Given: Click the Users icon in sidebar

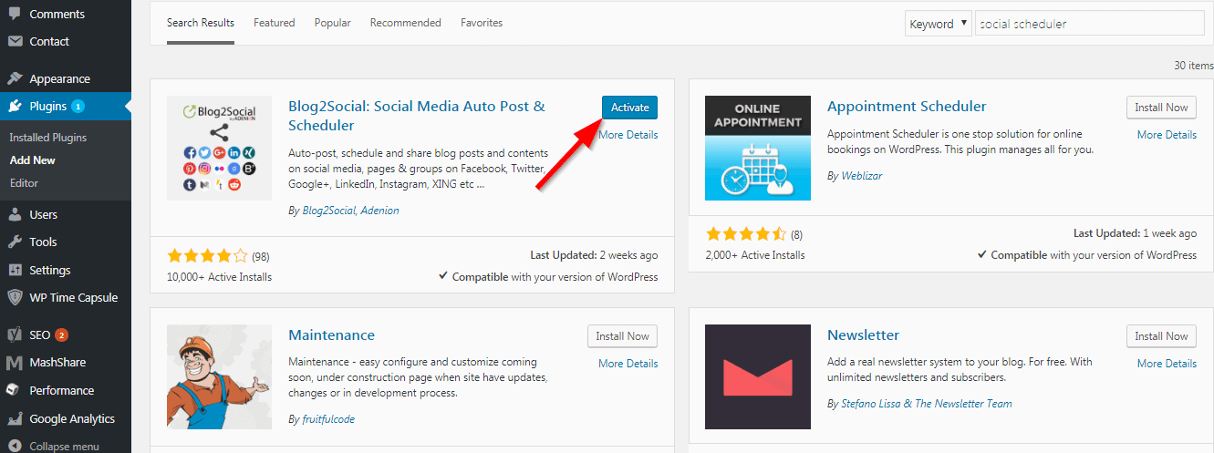Looking at the screenshot, I should pyautogui.click(x=15, y=214).
